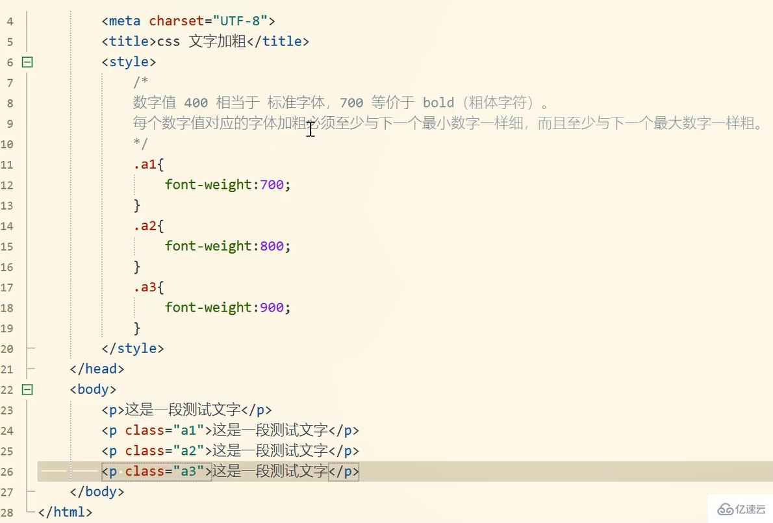773x523 pixels.
Task: Click line number 12 in the gutter
Action: (x=7, y=185)
